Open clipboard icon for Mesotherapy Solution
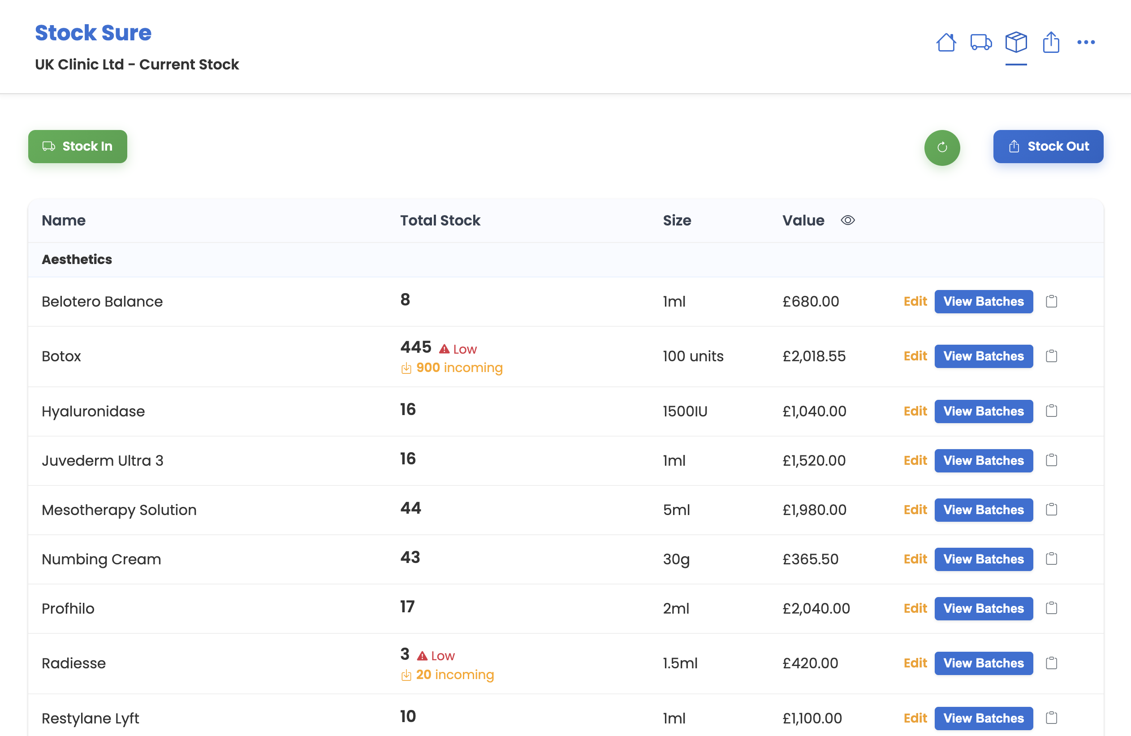Image resolution: width=1131 pixels, height=736 pixels. point(1051,510)
